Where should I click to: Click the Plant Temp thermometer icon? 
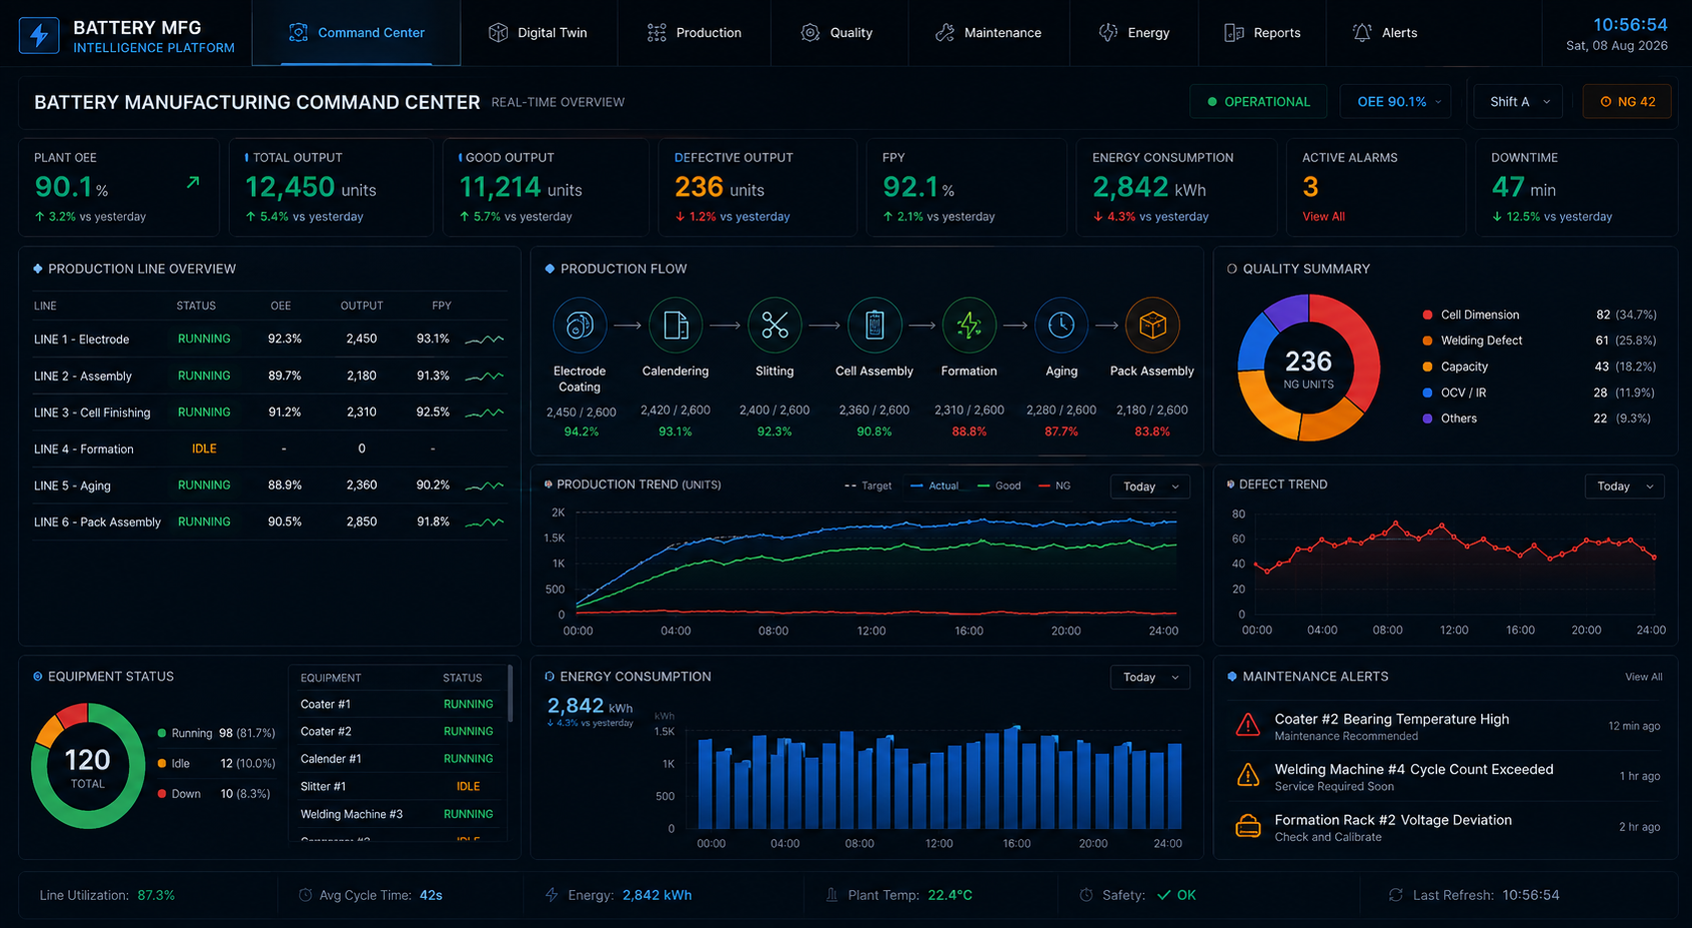tap(832, 895)
